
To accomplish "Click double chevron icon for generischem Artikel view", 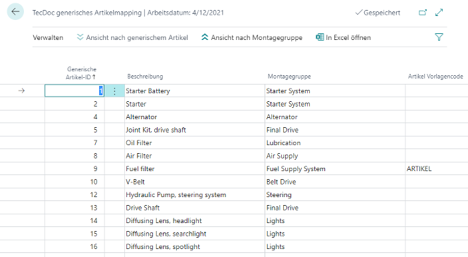I will pyautogui.click(x=80, y=37).
